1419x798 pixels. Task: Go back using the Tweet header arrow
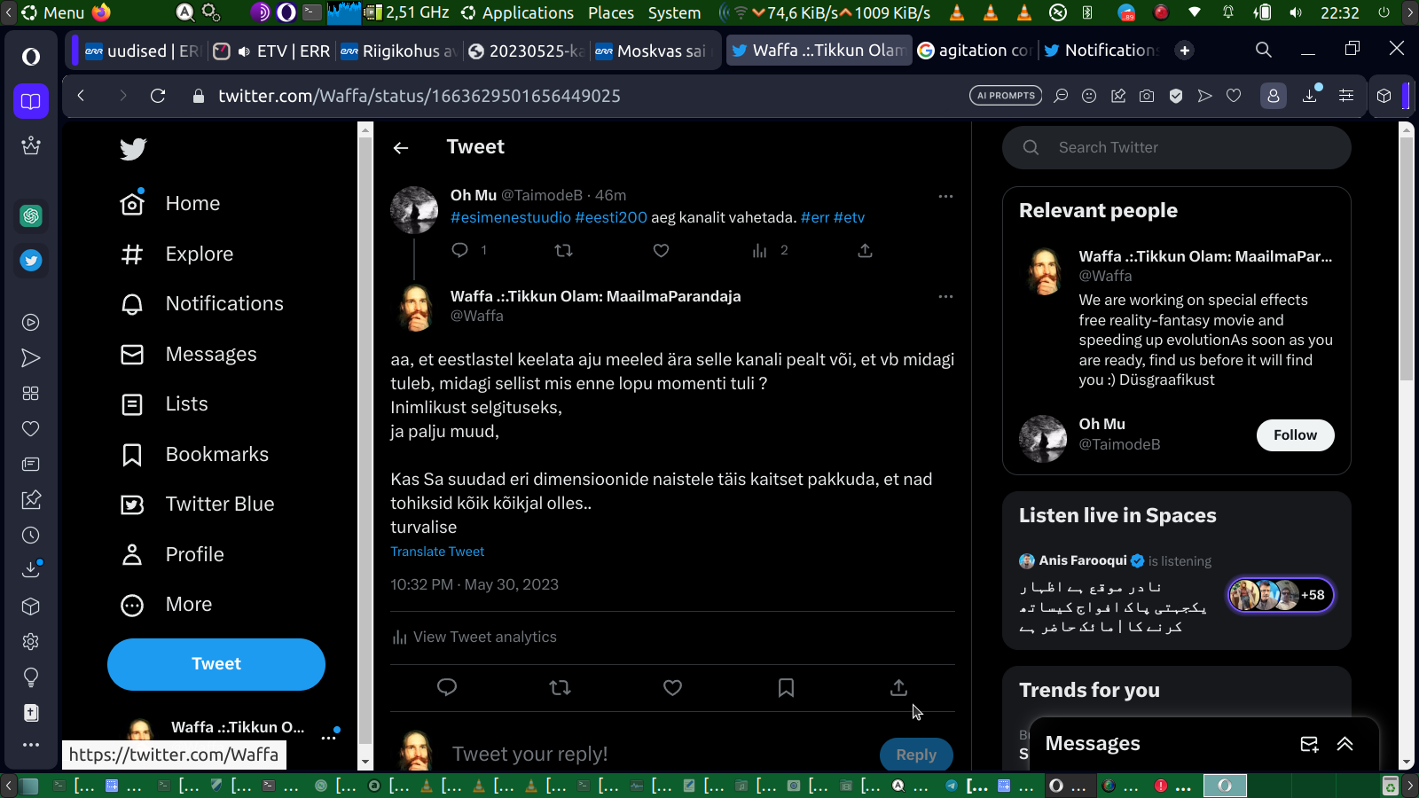coord(401,148)
